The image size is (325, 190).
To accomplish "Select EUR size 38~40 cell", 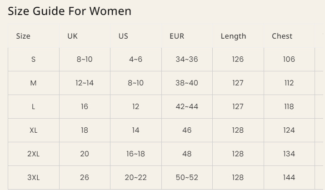I will [187, 83].
